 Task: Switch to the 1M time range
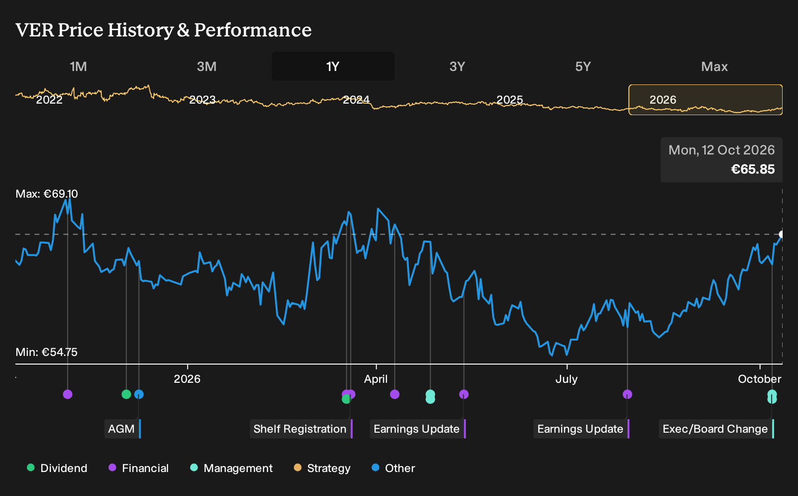point(78,66)
